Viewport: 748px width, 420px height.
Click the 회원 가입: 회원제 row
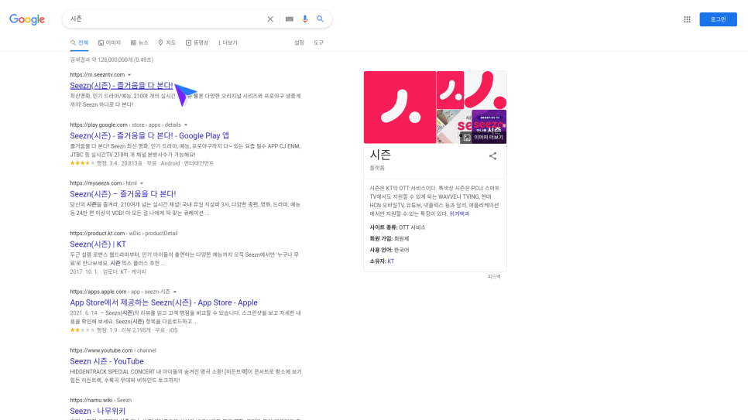click(389, 239)
